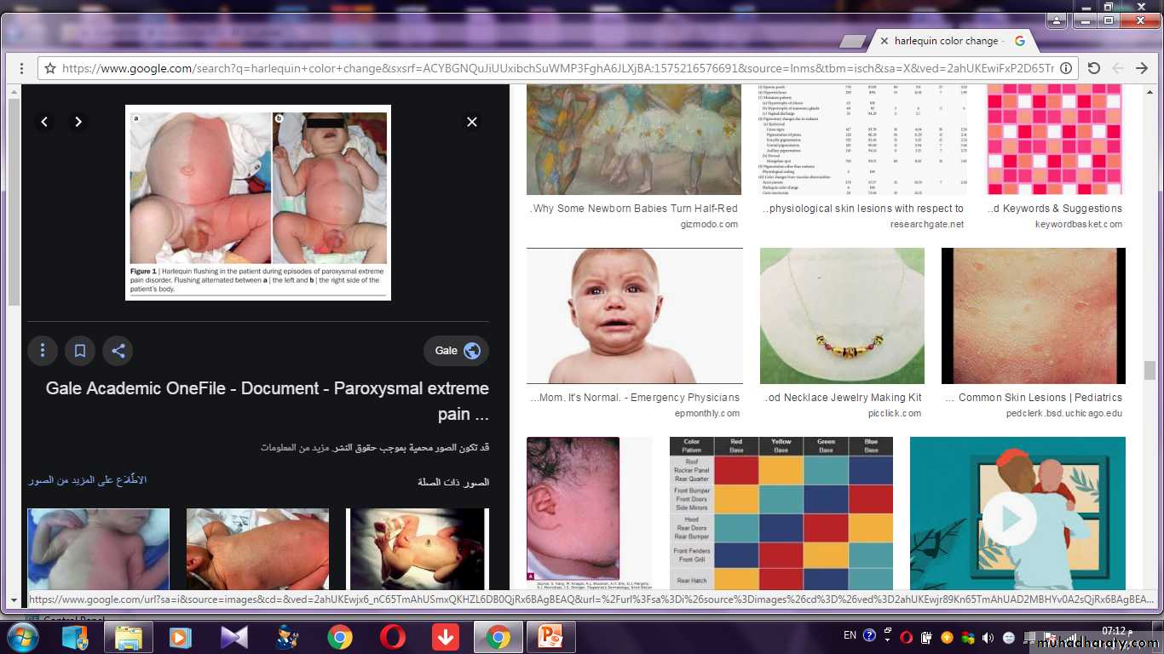1164x654 pixels.
Task: Open the main harlequin flushing figure image
Action: pos(257,202)
